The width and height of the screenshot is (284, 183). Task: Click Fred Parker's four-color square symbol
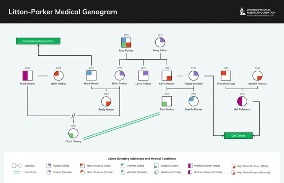(x=126, y=42)
